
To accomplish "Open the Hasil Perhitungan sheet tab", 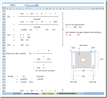I will [x=31, y=93].
